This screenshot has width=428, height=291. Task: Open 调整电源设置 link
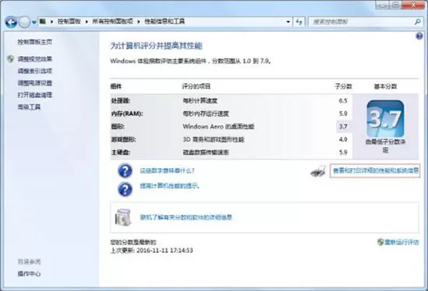pyautogui.click(x=35, y=82)
